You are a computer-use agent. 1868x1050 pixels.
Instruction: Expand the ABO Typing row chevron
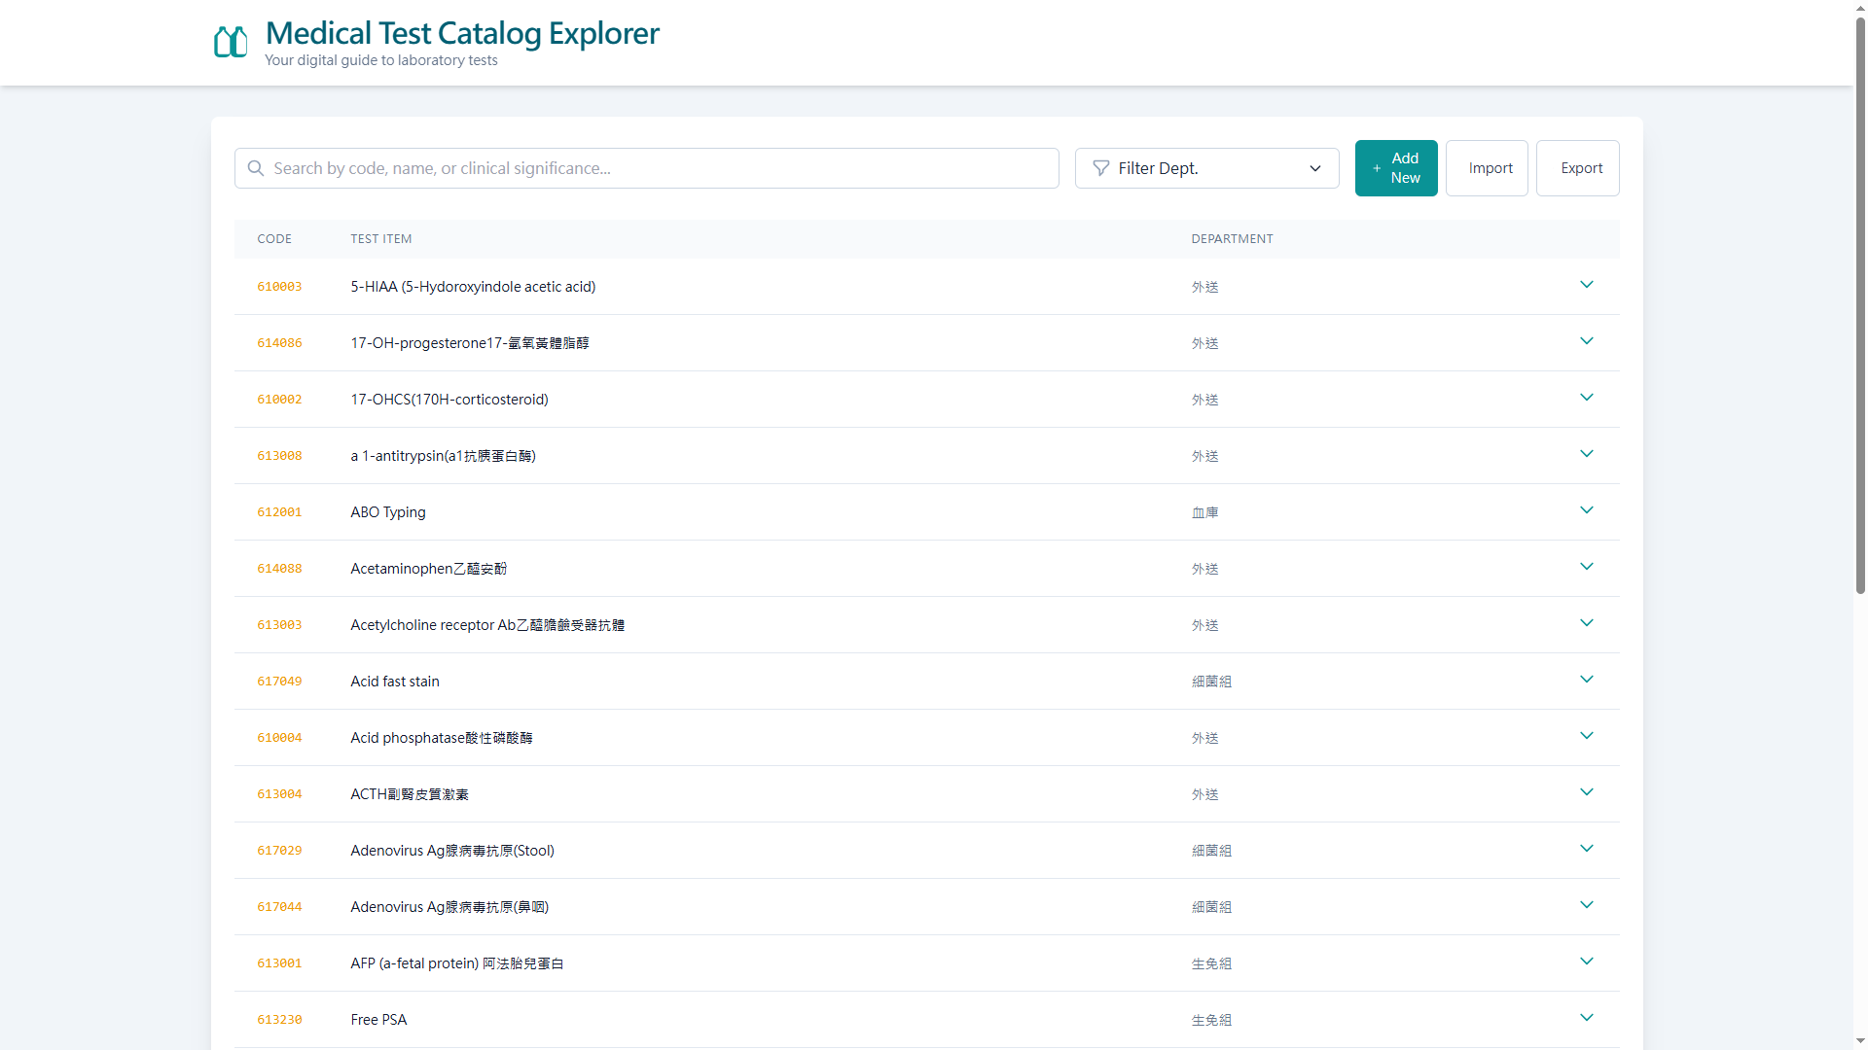point(1586,510)
